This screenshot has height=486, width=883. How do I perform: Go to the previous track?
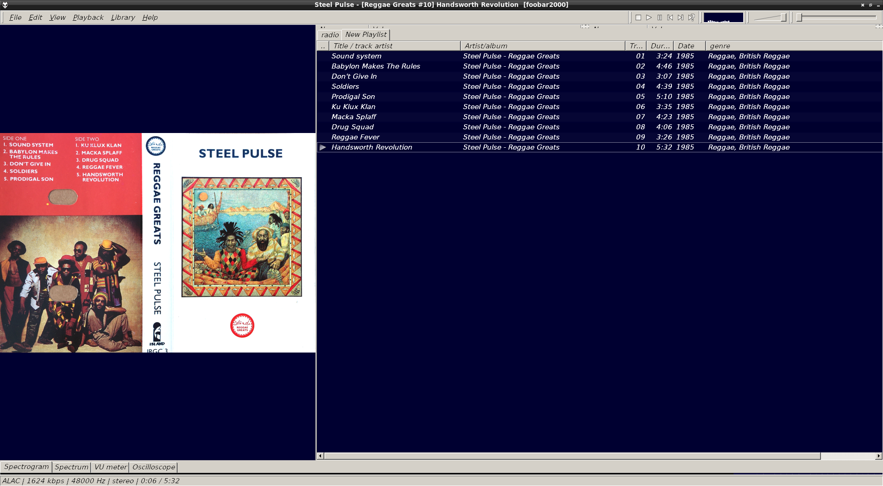[x=670, y=17]
